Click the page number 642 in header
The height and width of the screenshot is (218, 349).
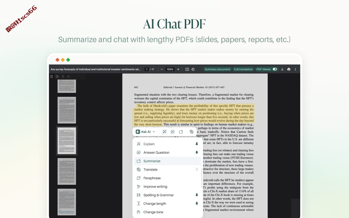point(136,87)
